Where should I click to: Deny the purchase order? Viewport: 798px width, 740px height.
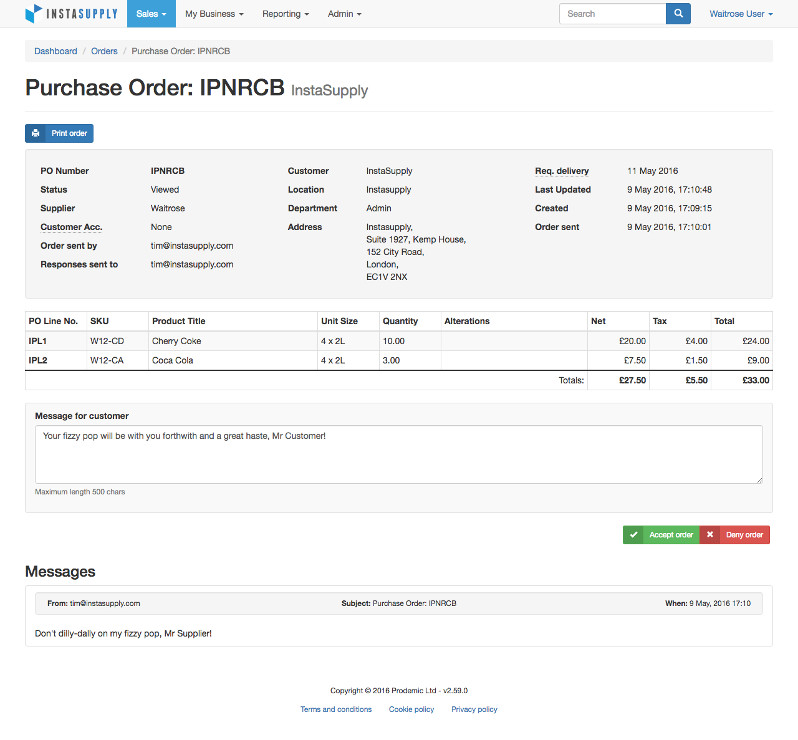pos(734,535)
